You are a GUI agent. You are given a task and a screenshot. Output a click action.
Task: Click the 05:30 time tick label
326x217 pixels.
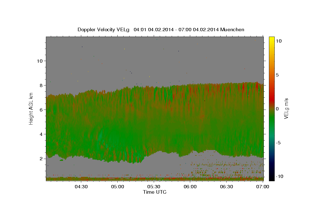click(x=154, y=187)
